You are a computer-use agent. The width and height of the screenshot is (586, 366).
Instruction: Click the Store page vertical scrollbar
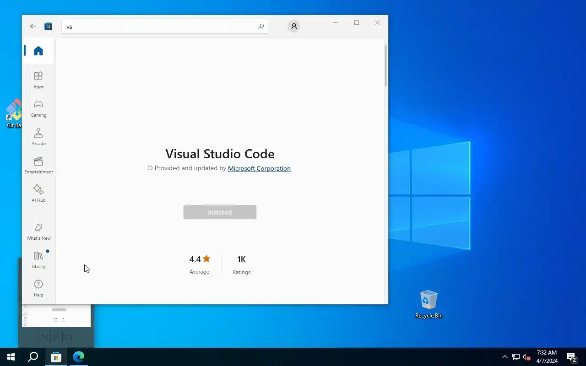[x=386, y=65]
